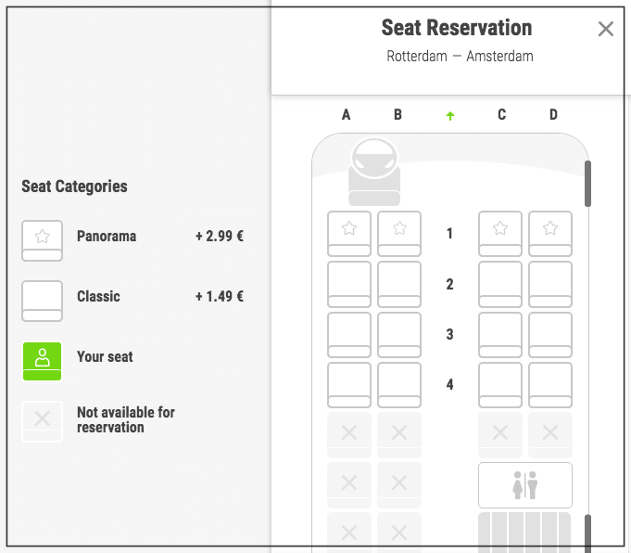631x553 pixels.
Task: Click the restroom icon on the seat map
Action: (525, 485)
